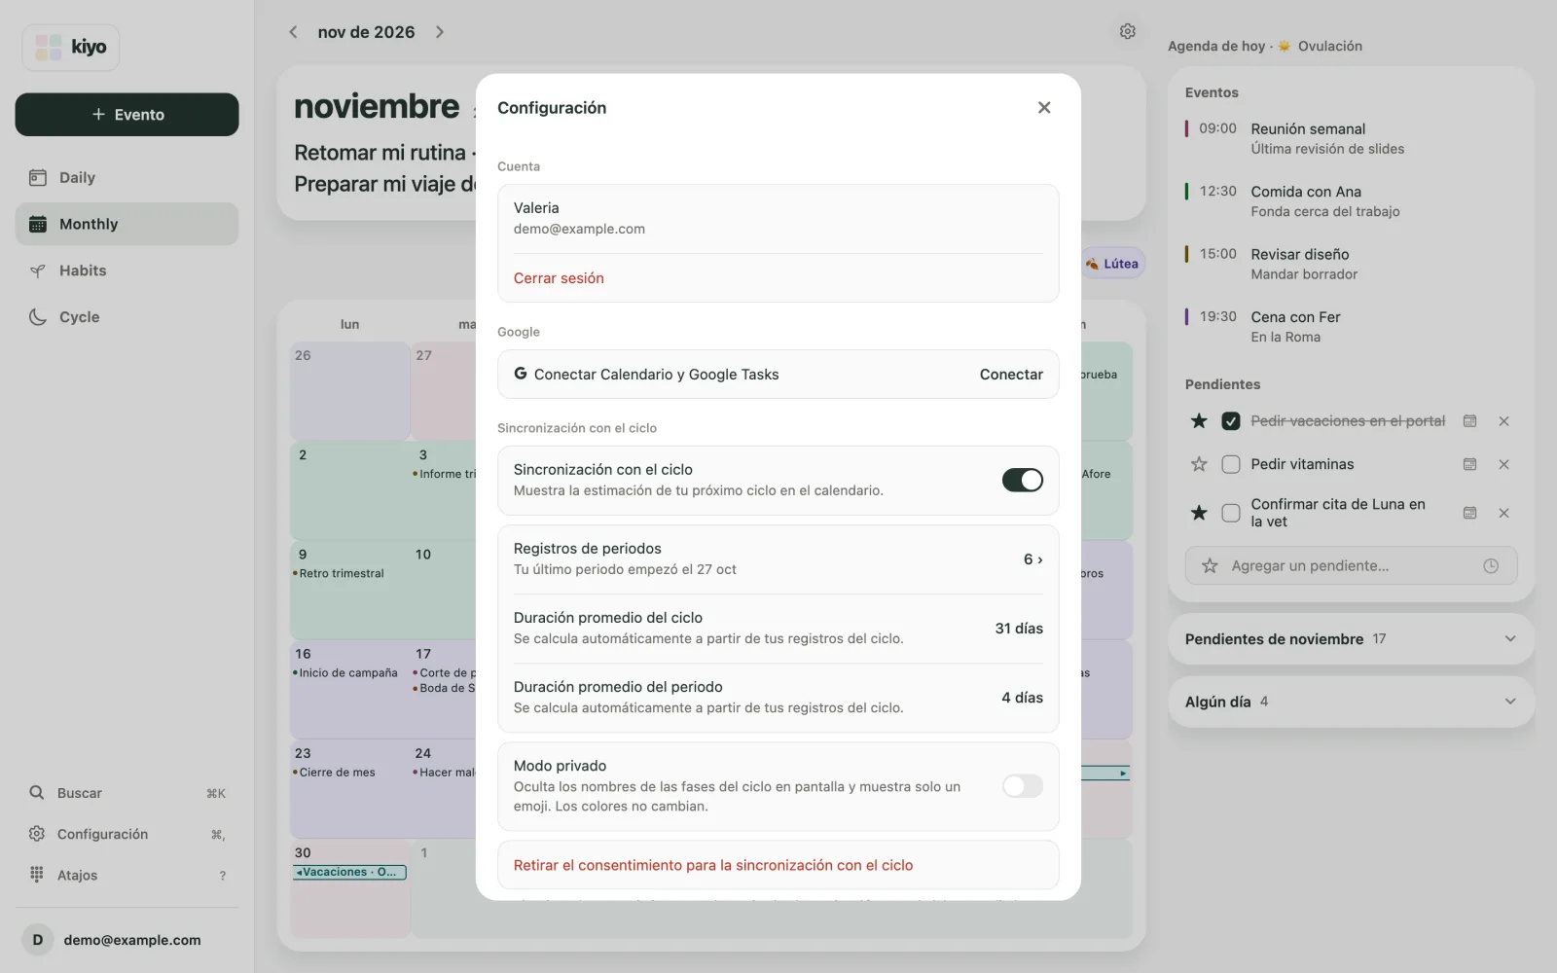Unstar Confirmar cita de Luna task
Screen dimensions: 1557x973
(x=1199, y=513)
